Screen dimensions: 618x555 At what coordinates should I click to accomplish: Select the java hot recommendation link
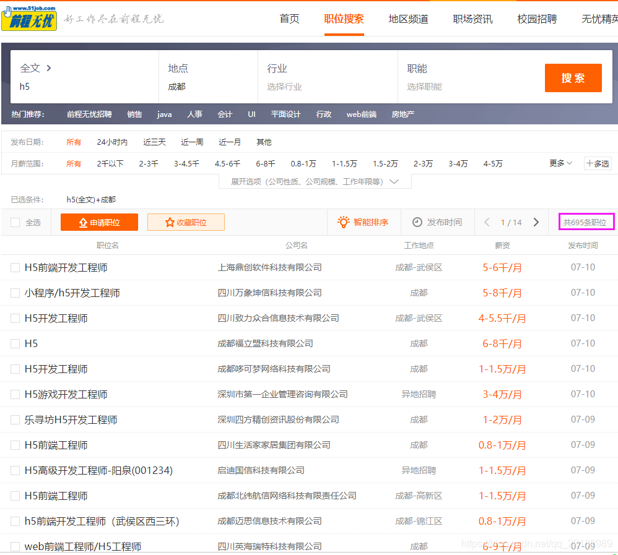coord(164,114)
